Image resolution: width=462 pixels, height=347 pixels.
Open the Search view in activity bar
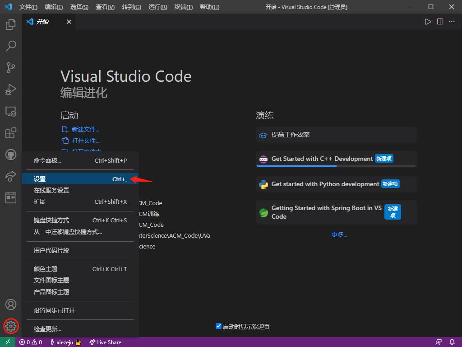click(x=11, y=46)
